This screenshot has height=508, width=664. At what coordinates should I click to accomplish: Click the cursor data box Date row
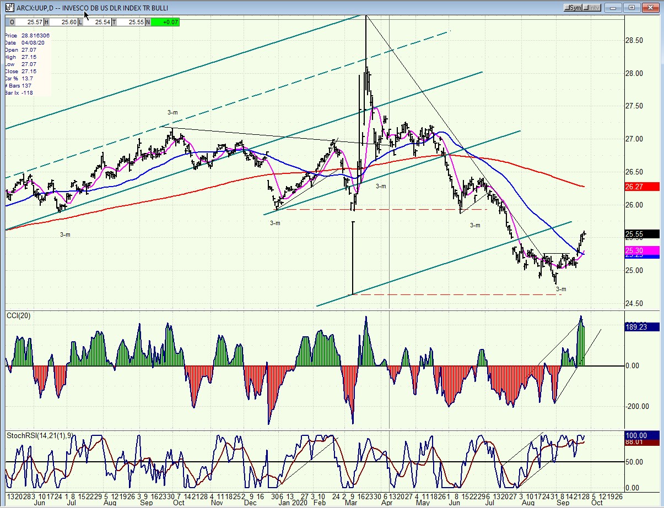pos(19,42)
